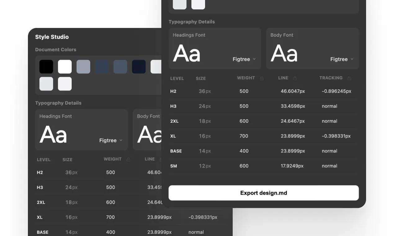This screenshot has height=236, width=394.
Task: Open Headings Font Figtree dropdown in Style Studio panel
Action: coord(111,140)
